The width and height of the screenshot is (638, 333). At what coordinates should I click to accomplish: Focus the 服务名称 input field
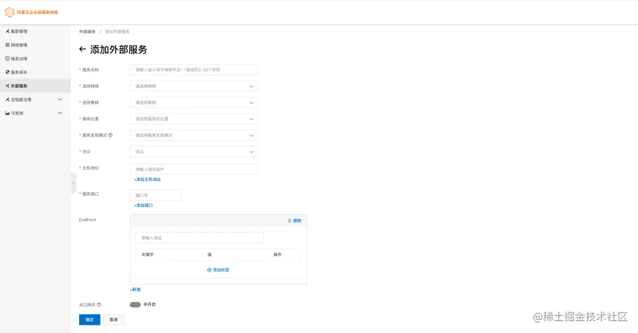coord(194,70)
